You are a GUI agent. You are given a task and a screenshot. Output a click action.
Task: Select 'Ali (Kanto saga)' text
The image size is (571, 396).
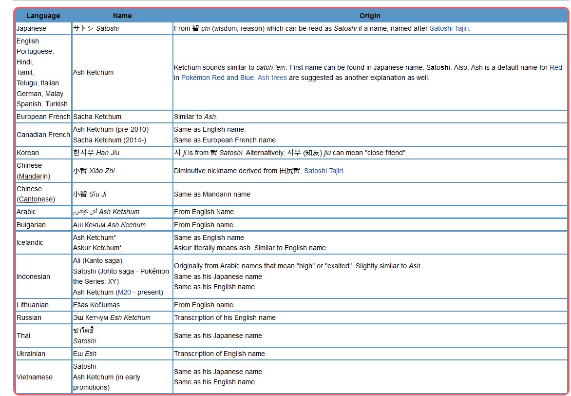click(97, 261)
